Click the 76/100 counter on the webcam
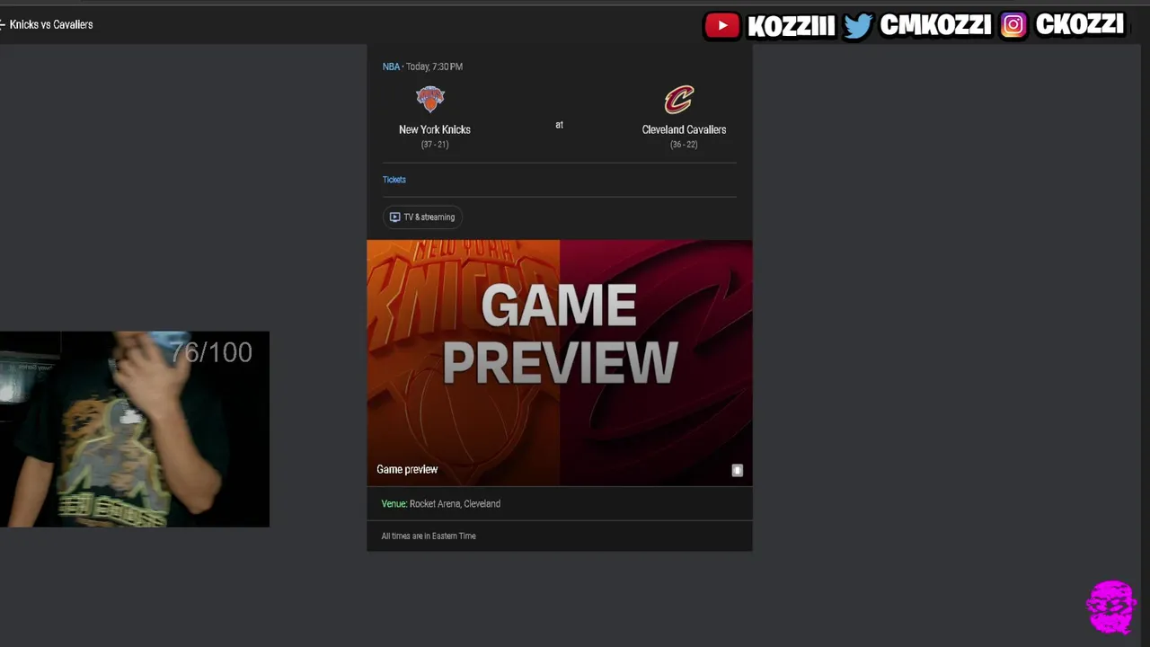 pos(212,352)
